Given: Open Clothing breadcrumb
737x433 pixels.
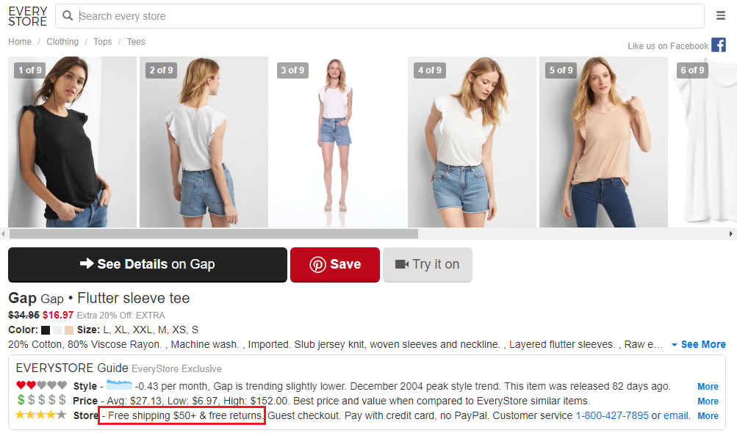Looking at the screenshot, I should coord(62,42).
